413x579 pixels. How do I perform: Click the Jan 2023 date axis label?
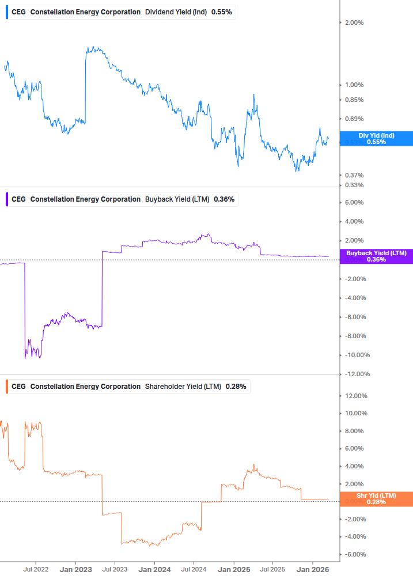click(x=75, y=570)
